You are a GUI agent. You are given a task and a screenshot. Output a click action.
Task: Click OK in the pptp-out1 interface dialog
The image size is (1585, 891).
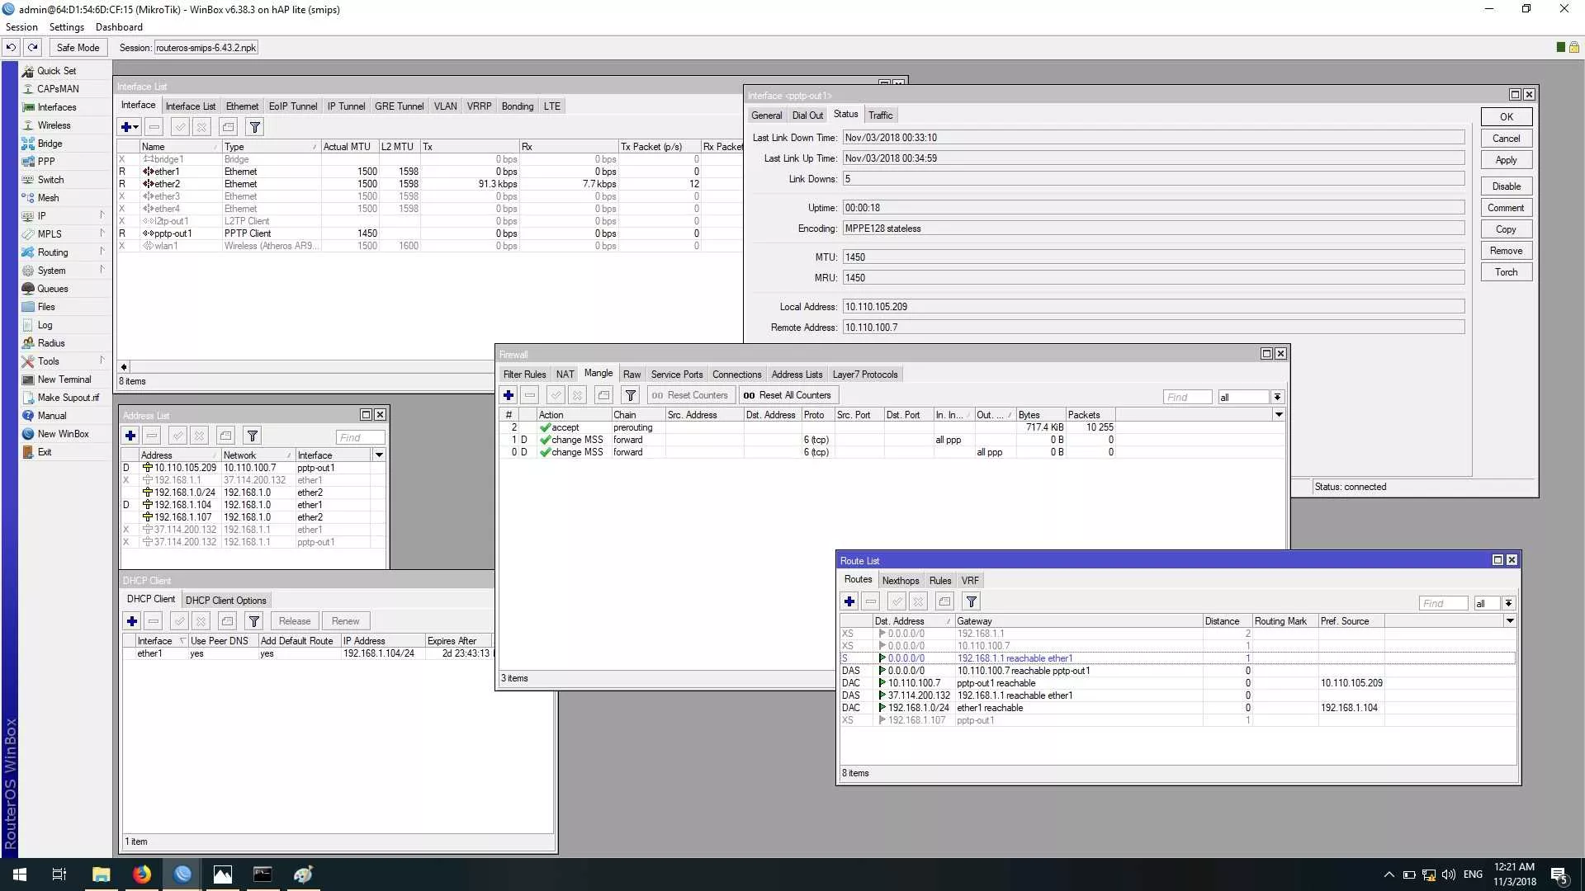(x=1507, y=117)
